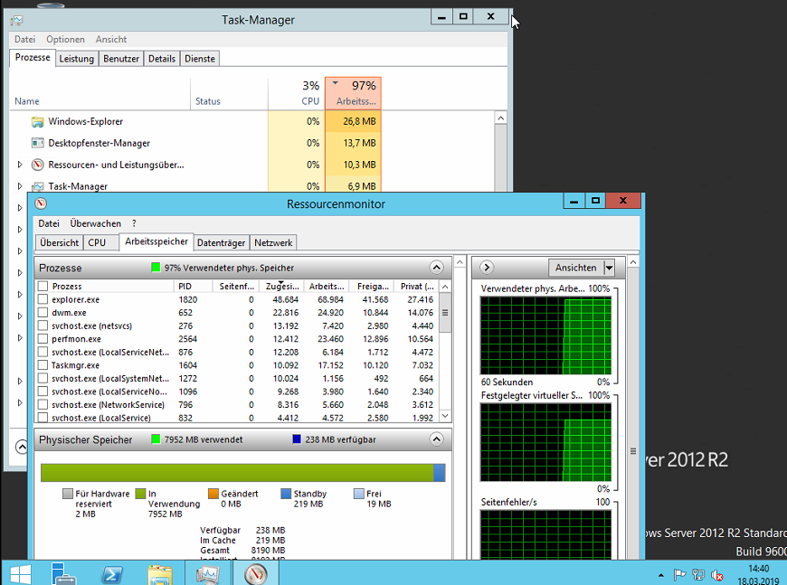Switch to the Benutzer tab
787x585 pixels.
pyautogui.click(x=121, y=59)
